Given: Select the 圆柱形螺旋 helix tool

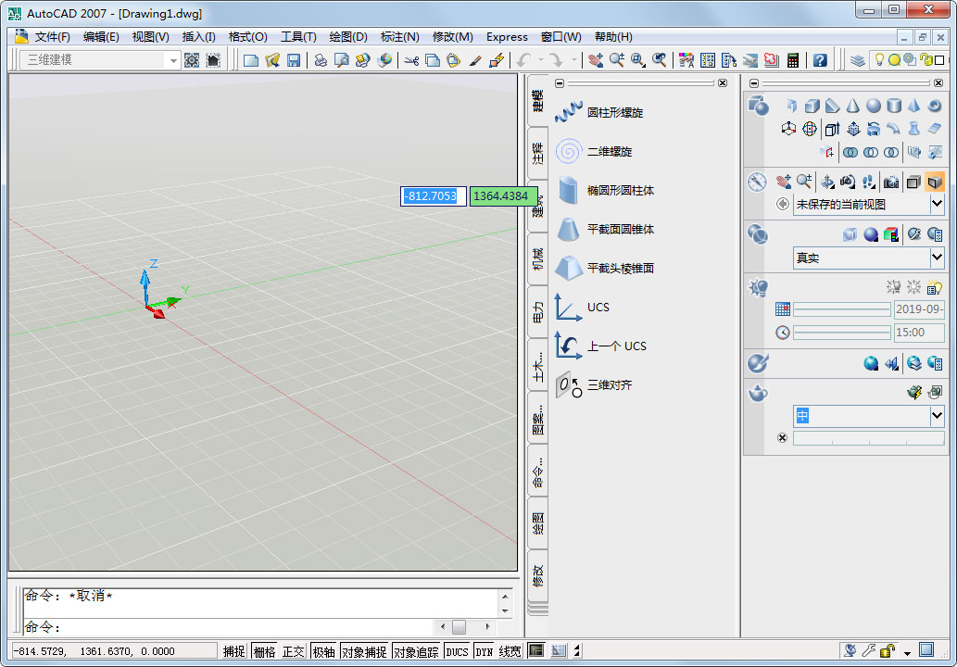Looking at the screenshot, I should click(x=614, y=112).
